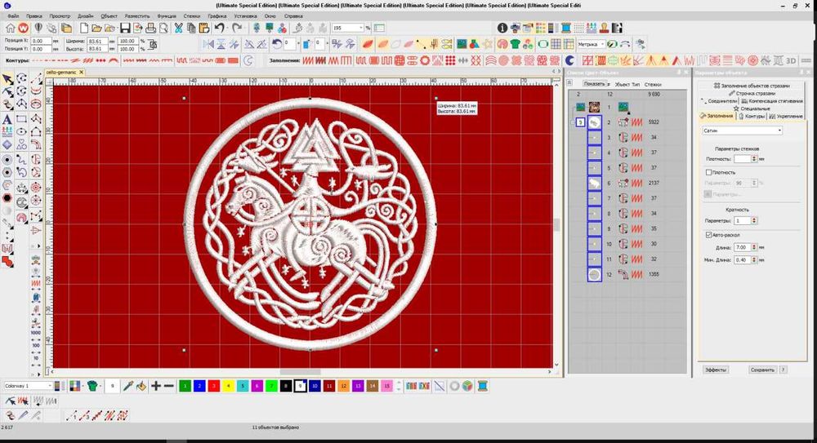
Task: Open the Colorway 1 dropdown
Action: [28, 386]
